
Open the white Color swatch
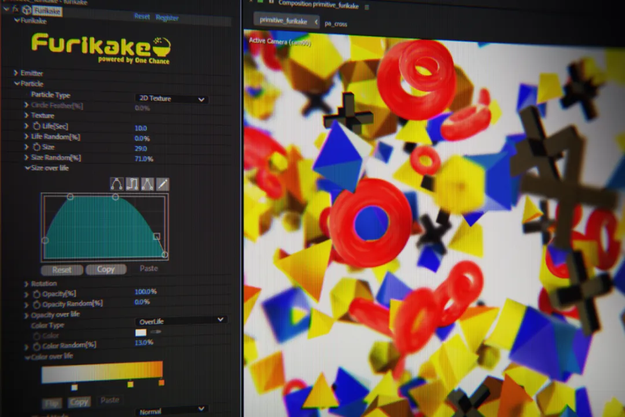point(141,332)
